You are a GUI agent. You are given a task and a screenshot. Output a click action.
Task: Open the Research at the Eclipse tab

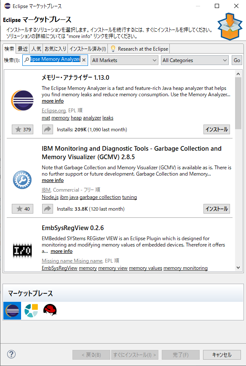point(139,49)
